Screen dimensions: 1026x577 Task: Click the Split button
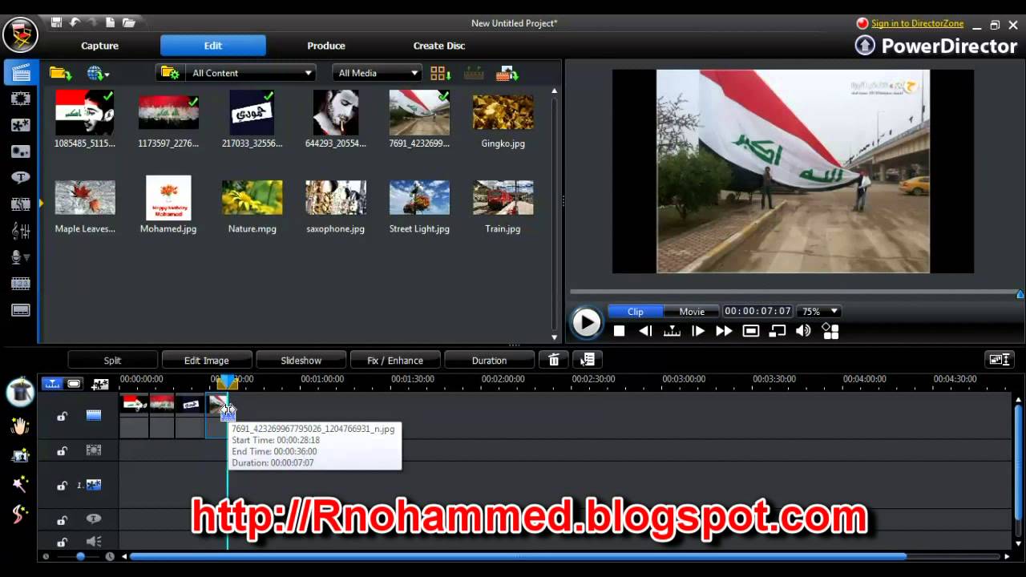click(x=112, y=361)
